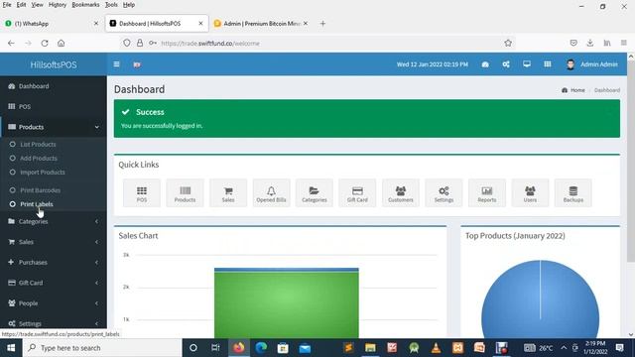
Task: Click the Firefox reload page button
Action: tap(45, 43)
